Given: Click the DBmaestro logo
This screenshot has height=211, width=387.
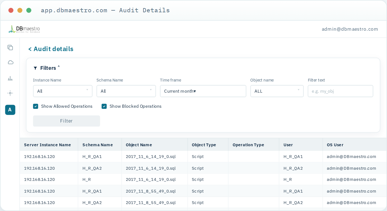Looking at the screenshot, I should pos(24,29).
